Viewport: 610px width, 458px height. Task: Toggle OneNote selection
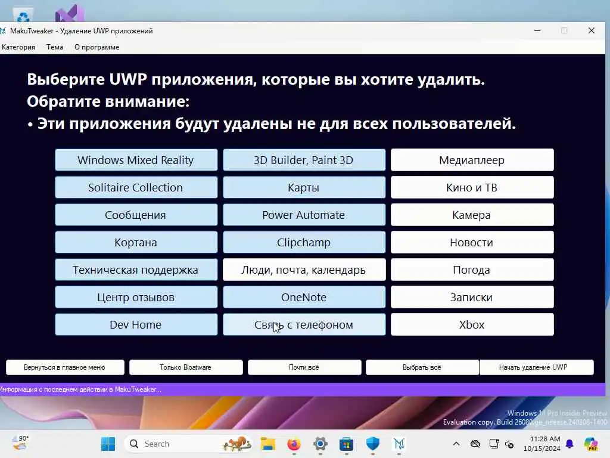click(x=304, y=297)
